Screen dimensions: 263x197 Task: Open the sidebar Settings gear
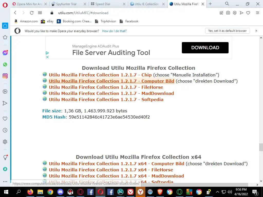point(5,142)
